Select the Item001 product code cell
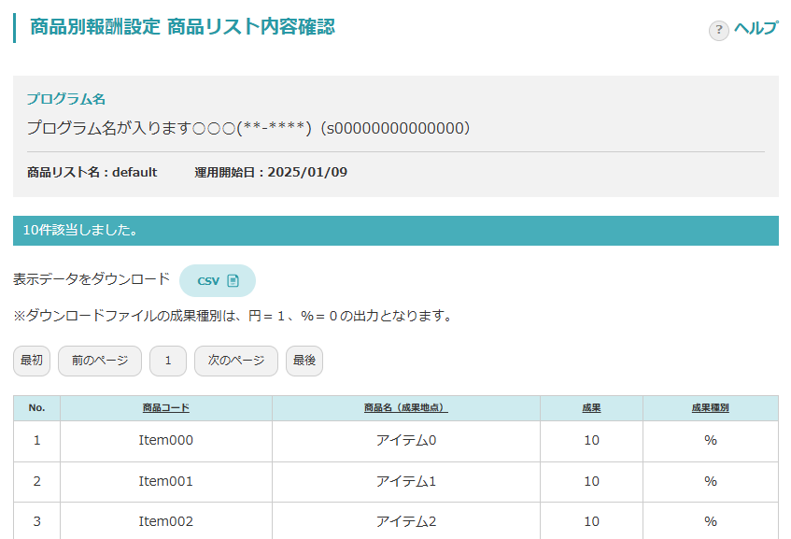 (166, 481)
